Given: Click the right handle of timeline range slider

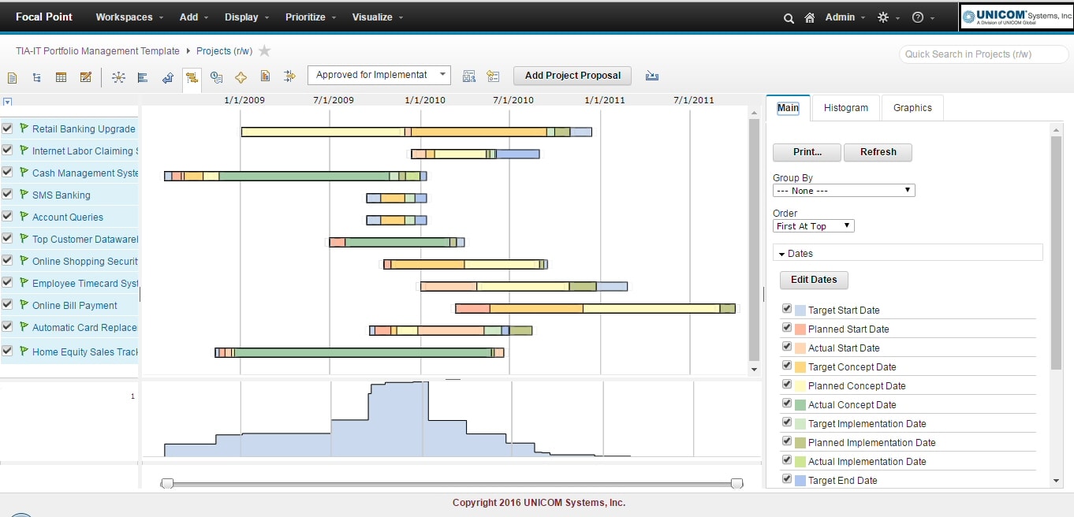Looking at the screenshot, I should point(737,483).
